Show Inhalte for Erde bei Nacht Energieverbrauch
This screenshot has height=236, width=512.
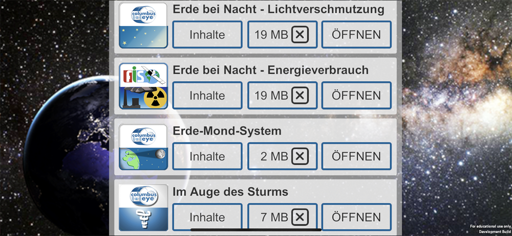click(x=207, y=96)
